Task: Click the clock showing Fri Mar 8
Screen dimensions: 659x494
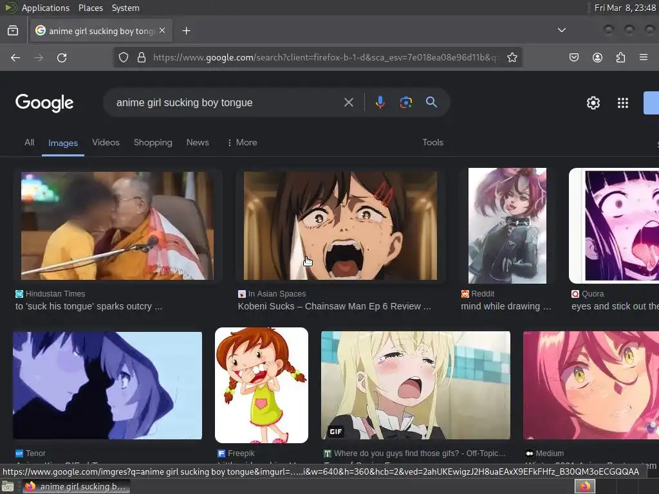Action: pyautogui.click(x=625, y=8)
